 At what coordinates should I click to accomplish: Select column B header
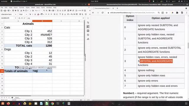coord(42,21)
